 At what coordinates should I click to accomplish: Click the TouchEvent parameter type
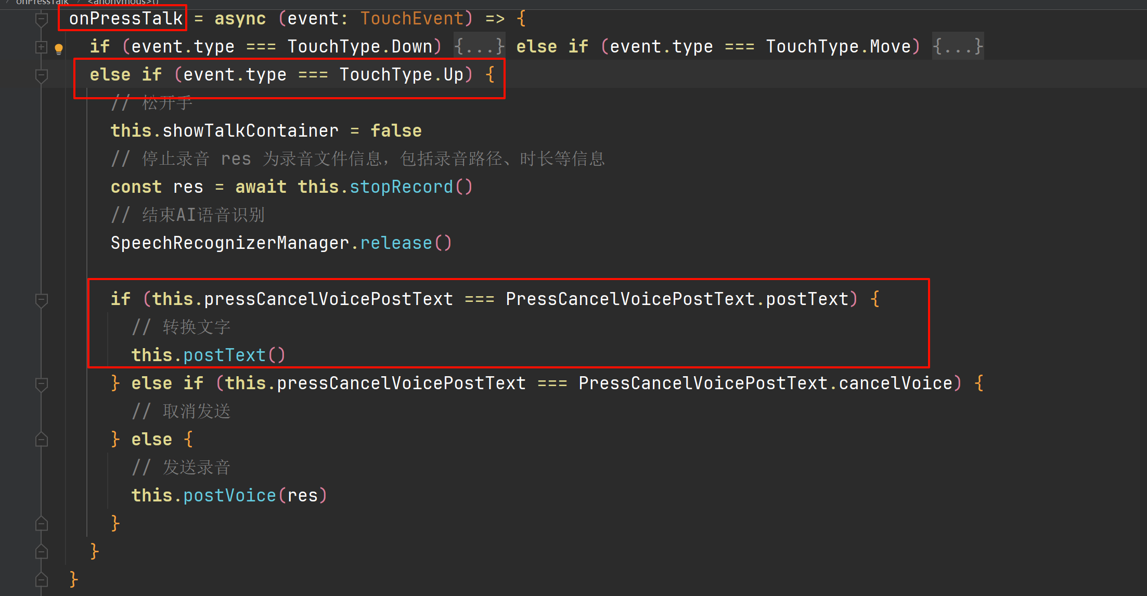coord(412,19)
